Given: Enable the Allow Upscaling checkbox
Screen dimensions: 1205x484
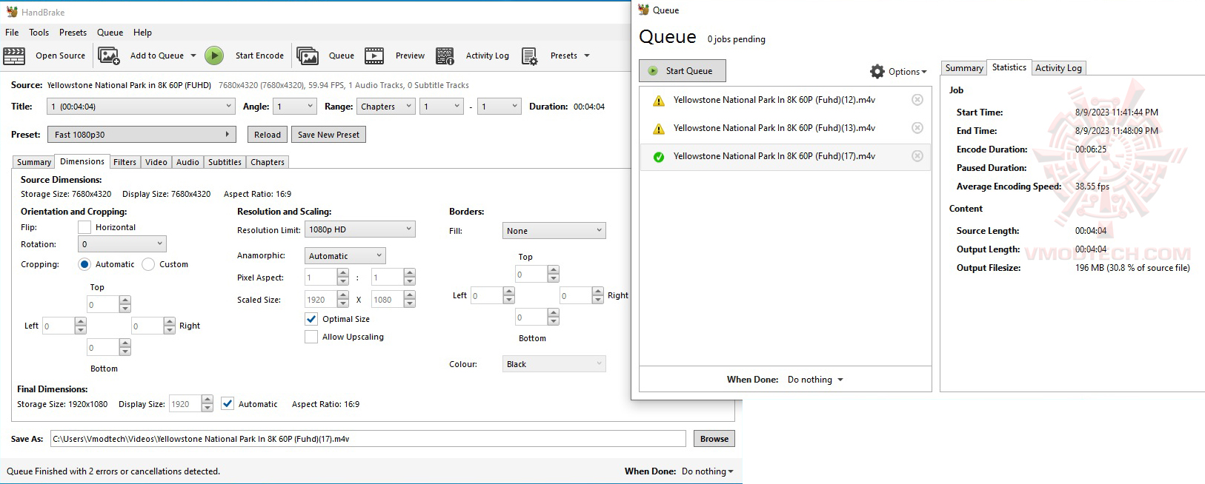Looking at the screenshot, I should (311, 337).
